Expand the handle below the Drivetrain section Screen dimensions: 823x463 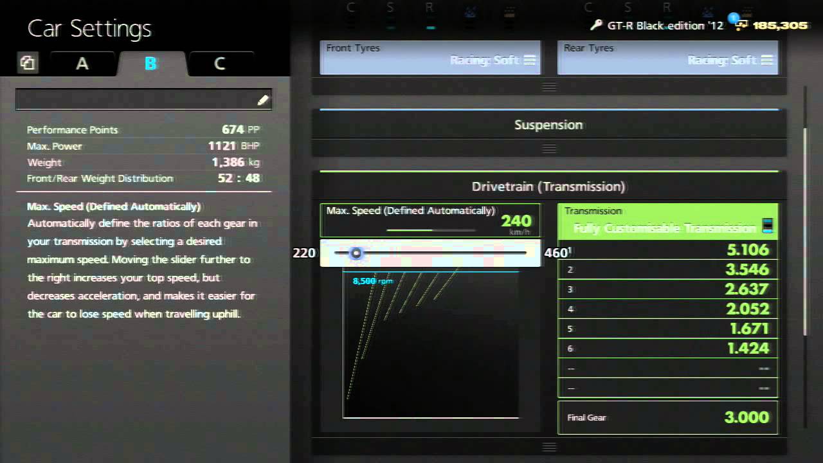tap(548, 446)
